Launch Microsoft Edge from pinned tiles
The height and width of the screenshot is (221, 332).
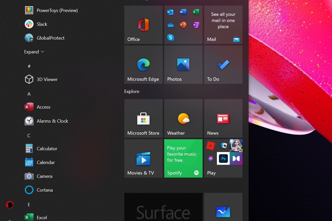pos(143,65)
